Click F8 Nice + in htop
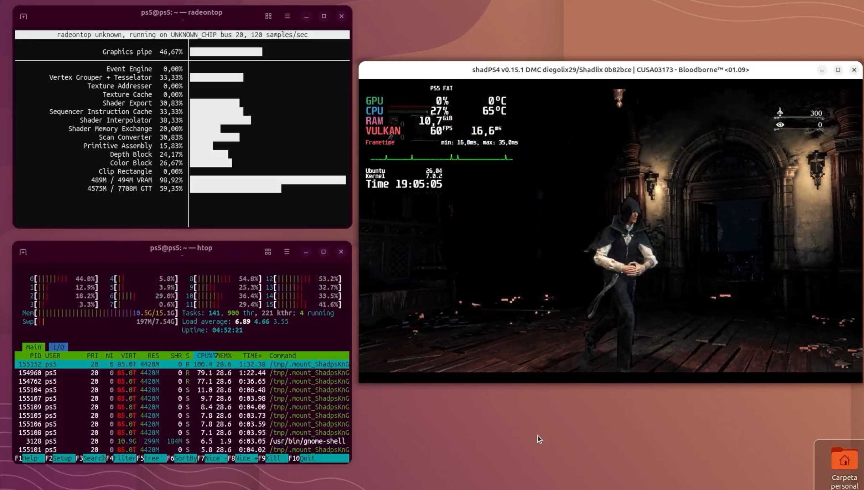 click(243, 458)
